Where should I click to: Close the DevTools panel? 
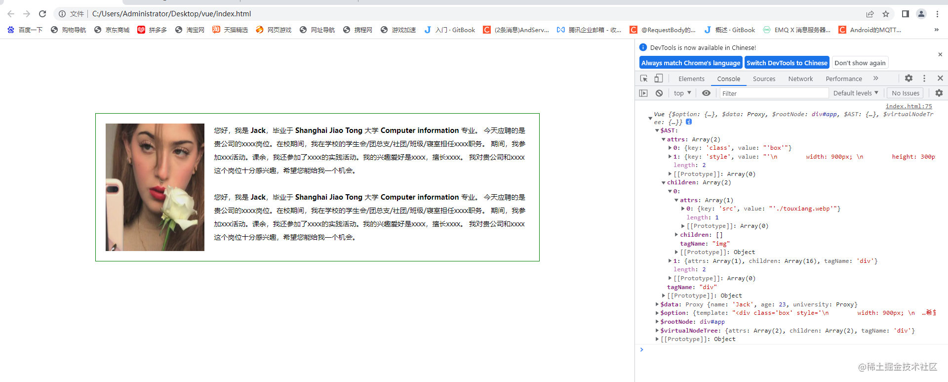point(940,78)
